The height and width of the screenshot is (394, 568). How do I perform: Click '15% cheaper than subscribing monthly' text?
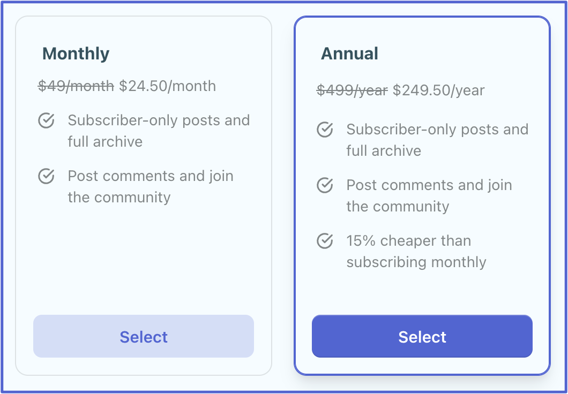coord(416,251)
